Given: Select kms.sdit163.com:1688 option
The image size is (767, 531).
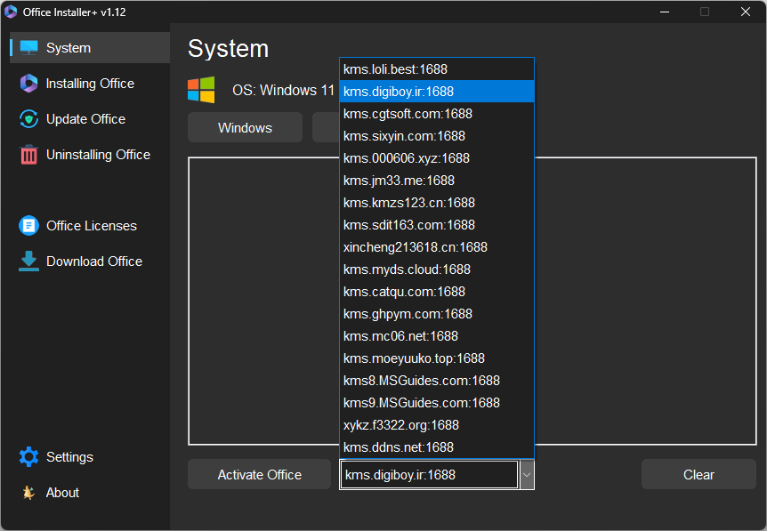Looking at the screenshot, I should (437, 225).
